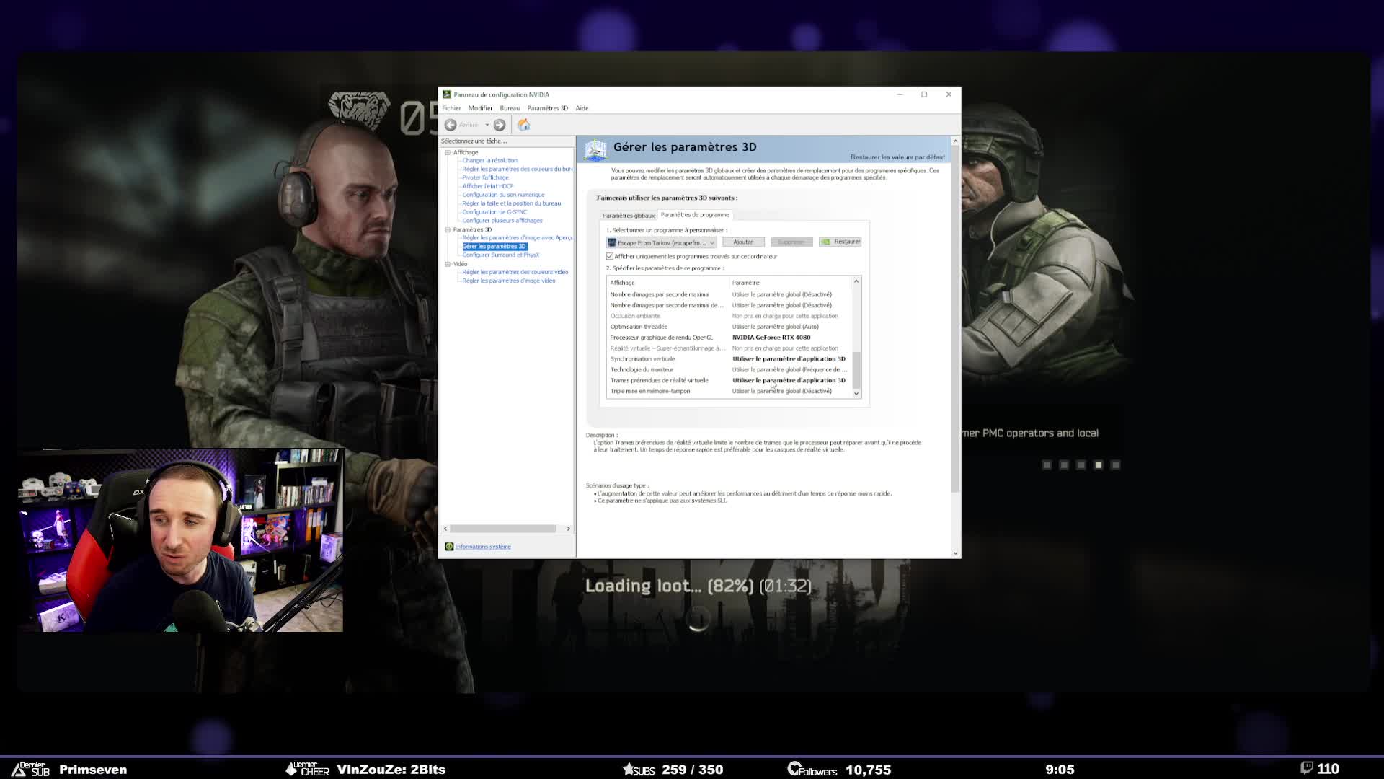Click Restaurer les valeurs par défaut link
The image size is (1384, 779).
pos(897,157)
